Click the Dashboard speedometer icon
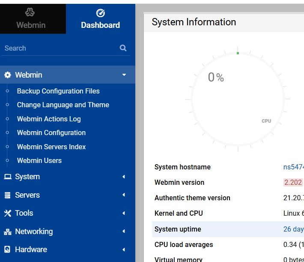Image resolution: width=304 pixels, height=262 pixels. [x=100, y=13]
